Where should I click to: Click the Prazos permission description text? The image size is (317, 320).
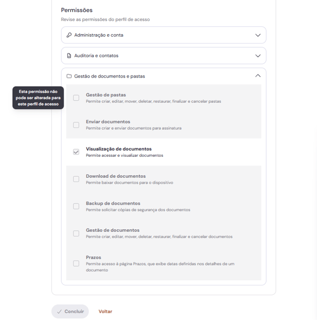click(160, 266)
